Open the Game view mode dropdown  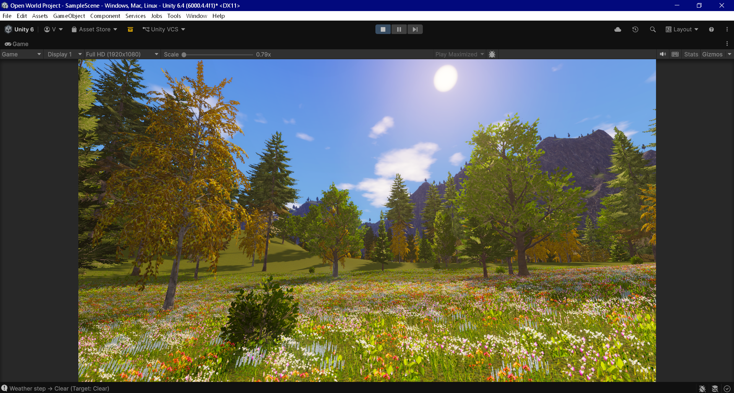coord(21,54)
